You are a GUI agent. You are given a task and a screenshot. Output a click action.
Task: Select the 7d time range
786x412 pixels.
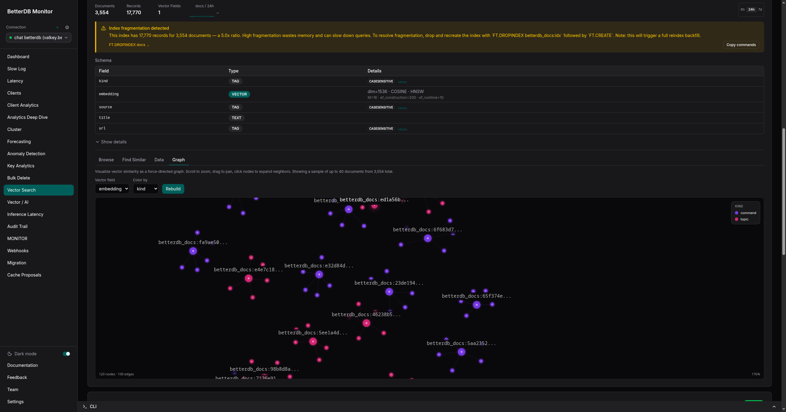[760, 9]
